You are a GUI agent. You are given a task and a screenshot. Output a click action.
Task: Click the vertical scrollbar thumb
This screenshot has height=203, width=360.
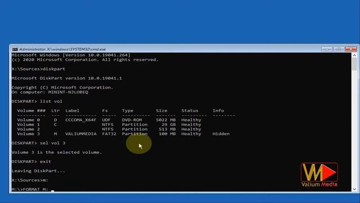[x=354, y=64]
